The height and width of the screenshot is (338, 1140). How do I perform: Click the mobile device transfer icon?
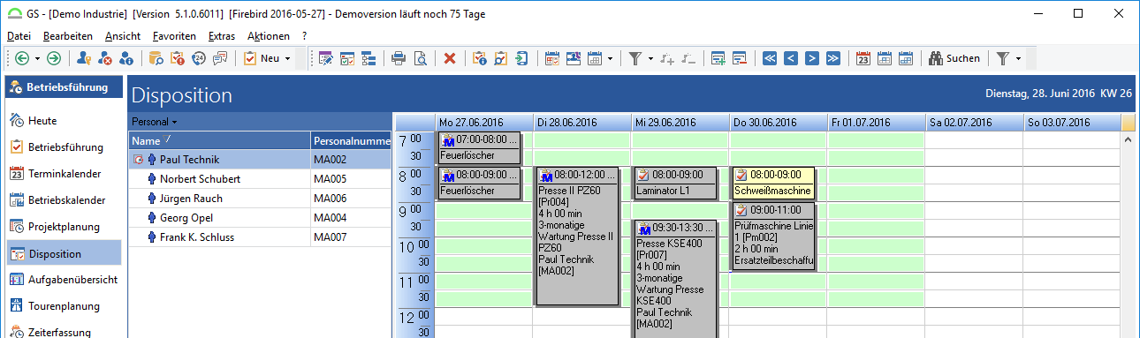[522, 58]
